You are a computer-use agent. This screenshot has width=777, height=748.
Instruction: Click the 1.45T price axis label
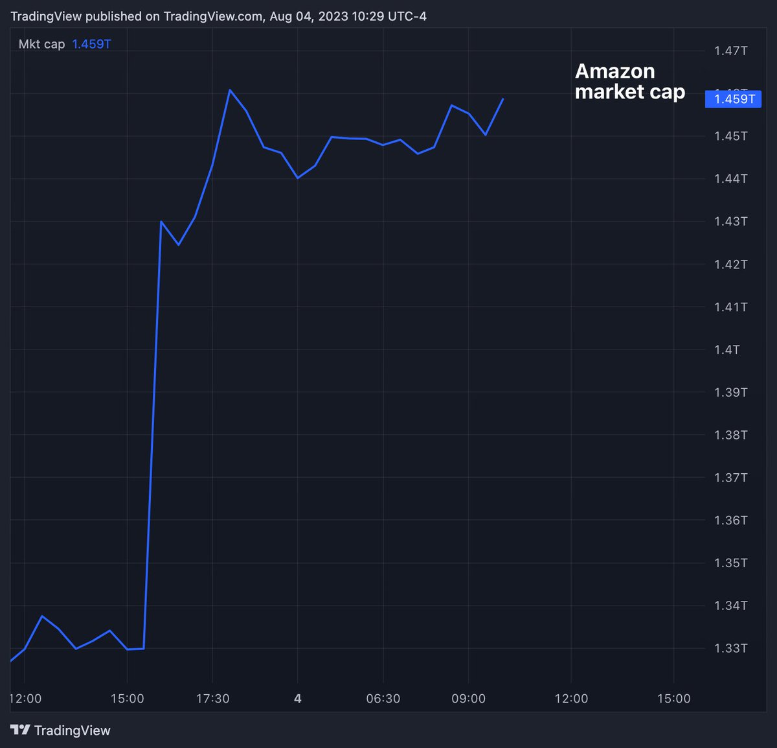pos(730,136)
